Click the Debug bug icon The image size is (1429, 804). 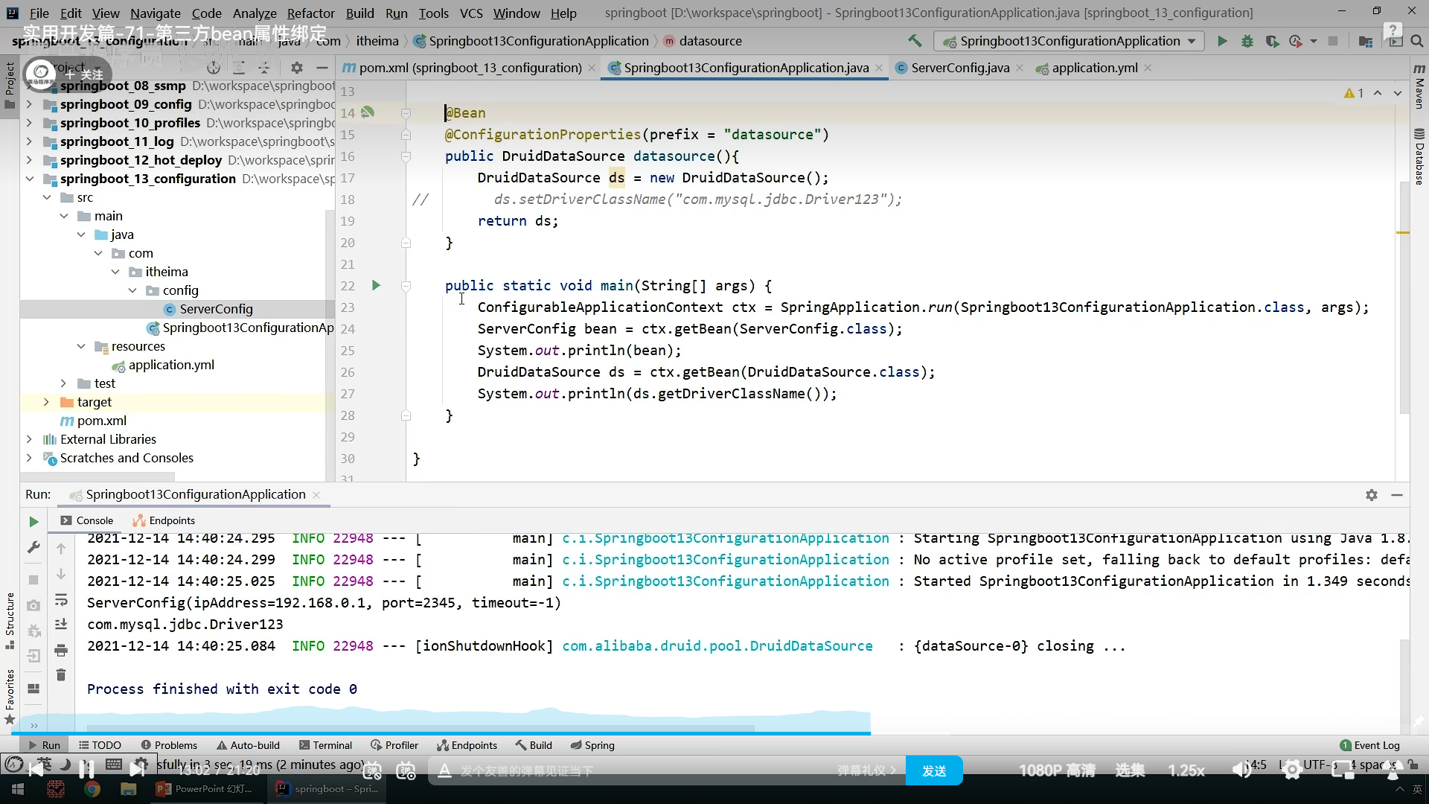click(1247, 41)
